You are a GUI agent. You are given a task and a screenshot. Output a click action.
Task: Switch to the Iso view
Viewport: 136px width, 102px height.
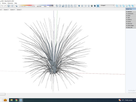tap(57, 6)
